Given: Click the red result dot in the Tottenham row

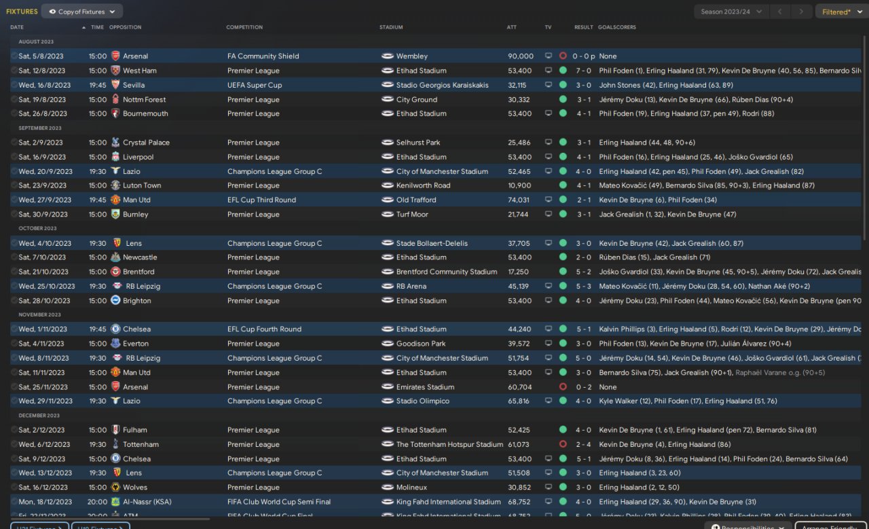Looking at the screenshot, I should pos(563,444).
